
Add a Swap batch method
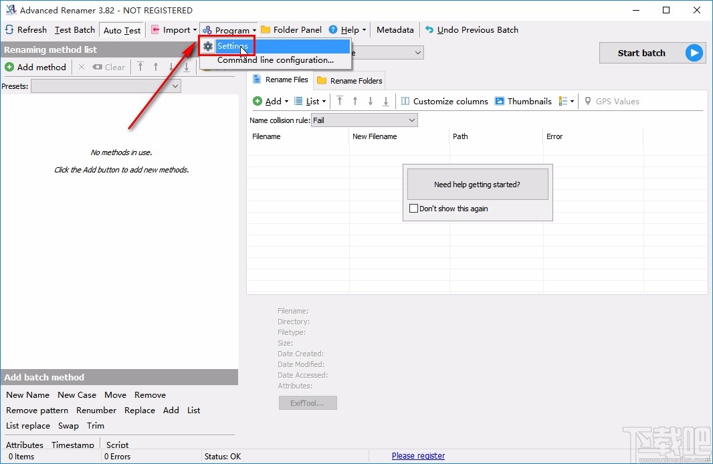(68, 426)
